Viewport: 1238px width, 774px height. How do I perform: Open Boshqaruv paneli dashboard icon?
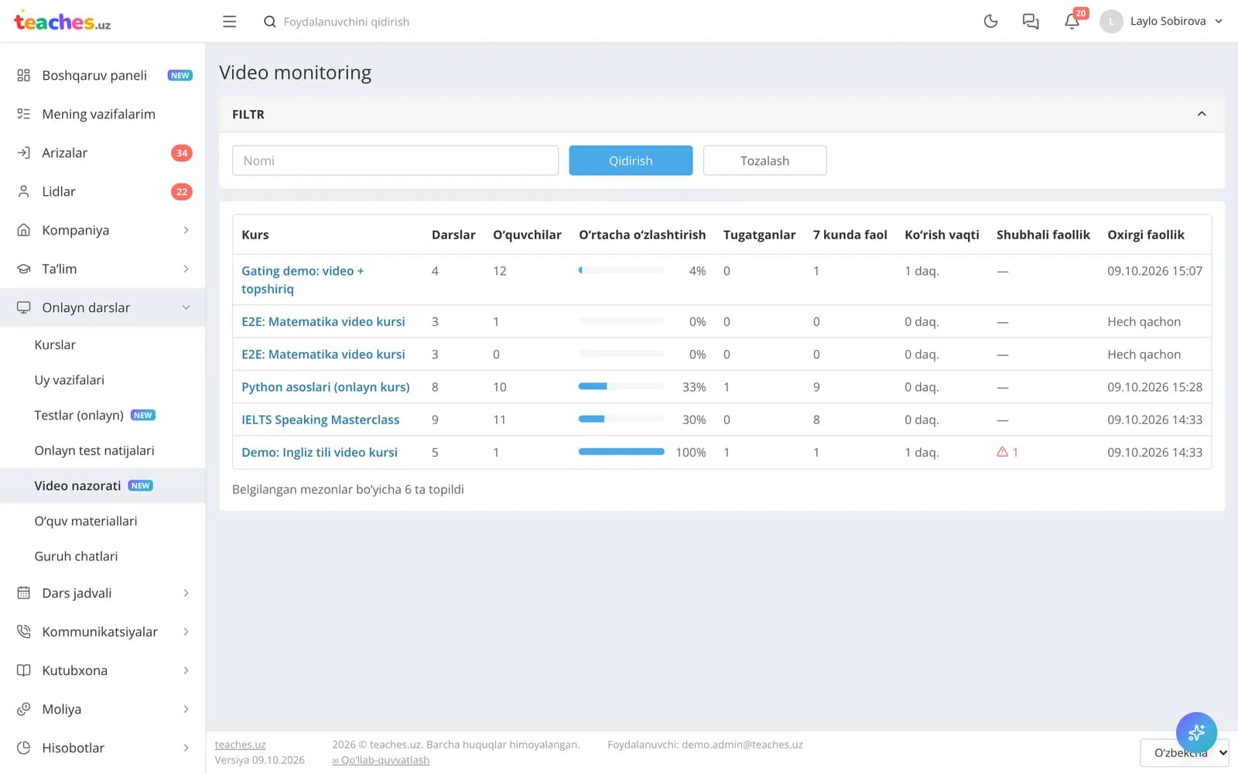click(x=24, y=75)
